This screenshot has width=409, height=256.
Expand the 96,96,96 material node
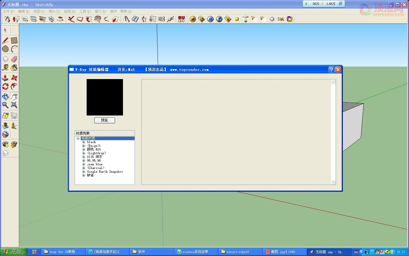click(x=84, y=160)
